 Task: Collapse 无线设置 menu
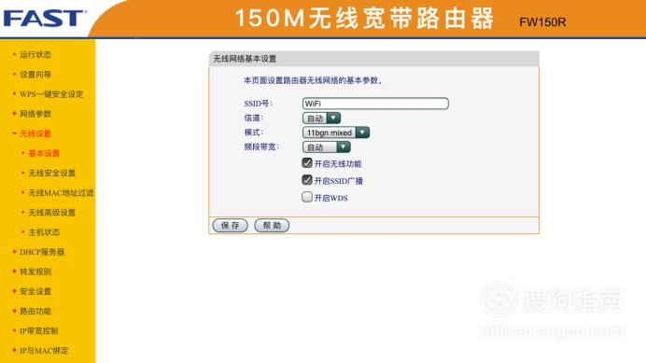pyautogui.click(x=35, y=133)
